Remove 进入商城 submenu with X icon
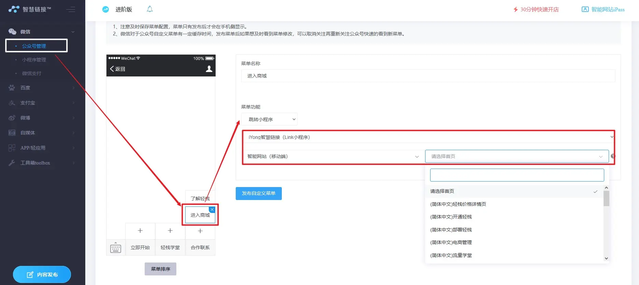Screen dimensions: 639x285 [212, 210]
